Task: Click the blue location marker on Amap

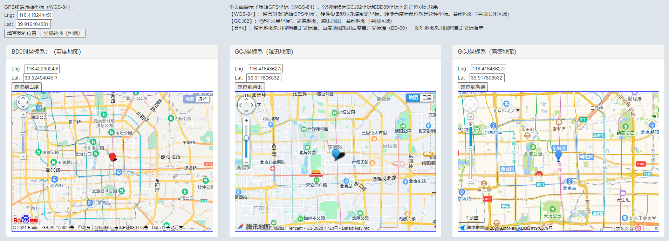Action: pyautogui.click(x=558, y=156)
